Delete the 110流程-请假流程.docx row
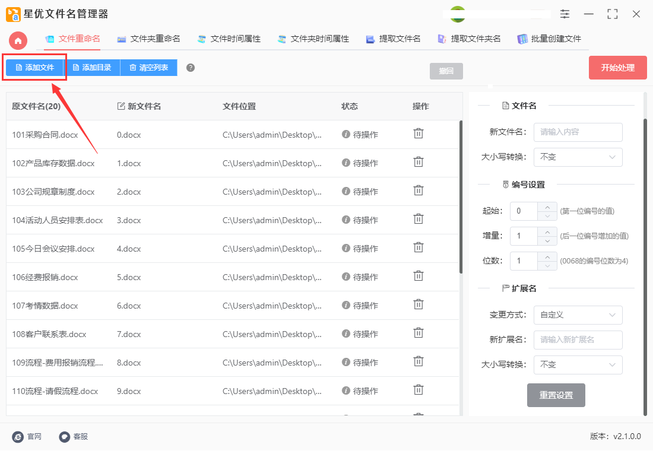653x451 pixels. [x=418, y=390]
